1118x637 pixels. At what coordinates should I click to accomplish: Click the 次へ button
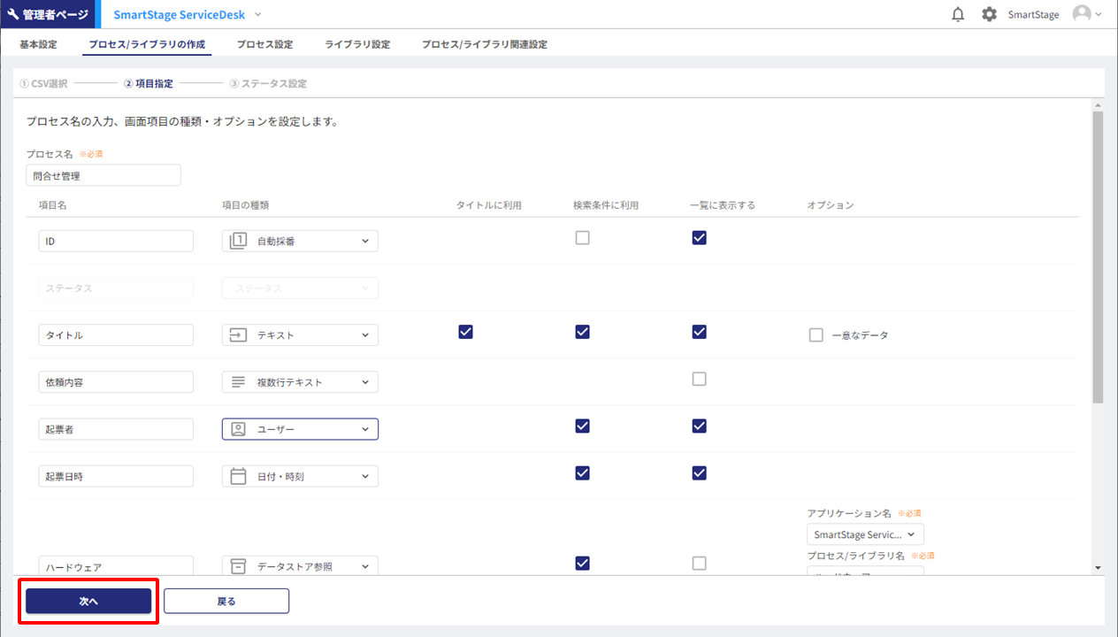coord(88,601)
